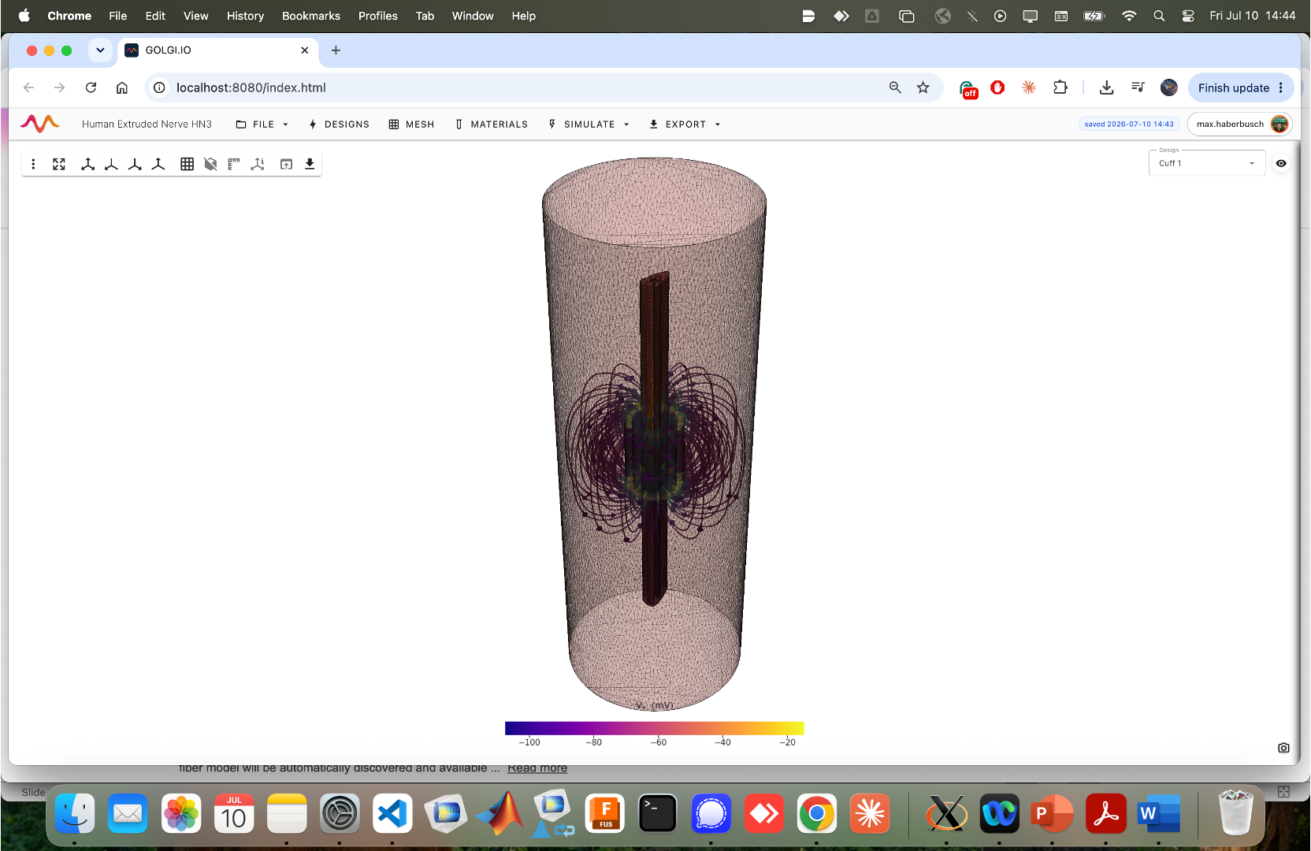Image resolution: width=1311 pixels, height=851 pixels.
Task: Open the Bookmarks menu in the menu bar
Action: (311, 16)
